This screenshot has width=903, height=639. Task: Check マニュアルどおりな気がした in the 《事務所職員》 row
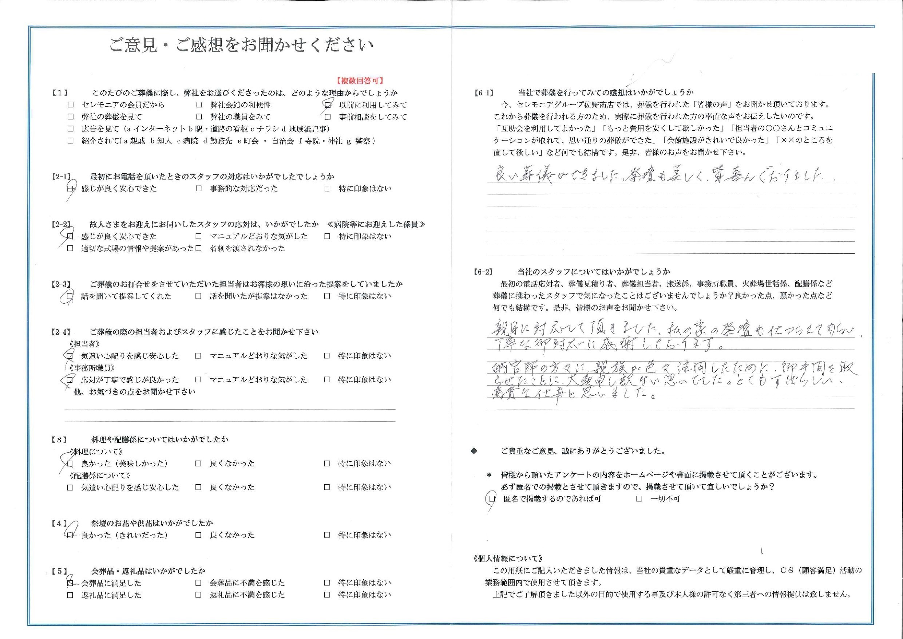point(198,380)
